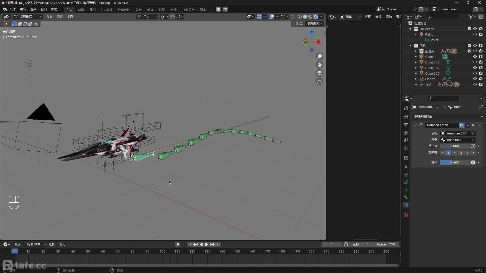The image size is (486, 273).
Task: Click the outliner filter funnel icon
Action: point(471,17)
